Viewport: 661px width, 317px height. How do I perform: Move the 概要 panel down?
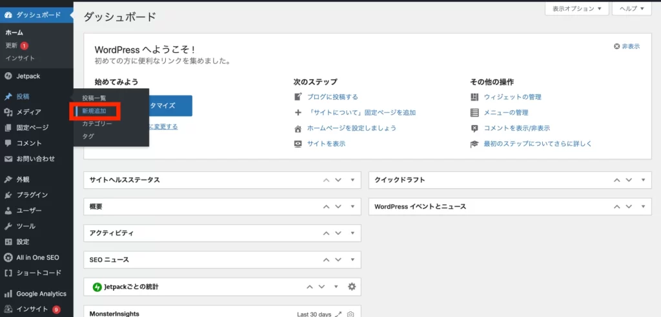click(338, 207)
